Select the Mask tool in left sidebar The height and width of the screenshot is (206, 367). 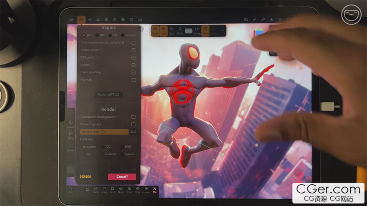(x=70, y=135)
